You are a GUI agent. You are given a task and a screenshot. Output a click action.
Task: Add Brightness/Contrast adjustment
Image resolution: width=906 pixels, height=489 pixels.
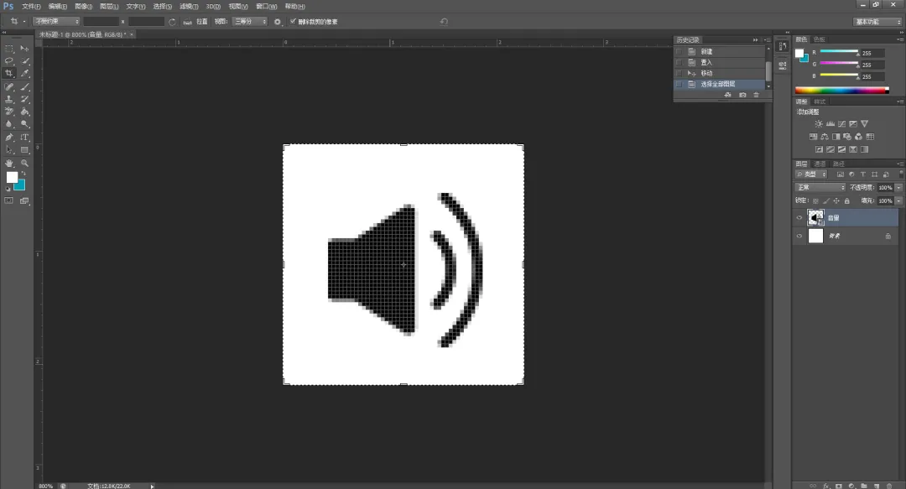pyautogui.click(x=819, y=123)
